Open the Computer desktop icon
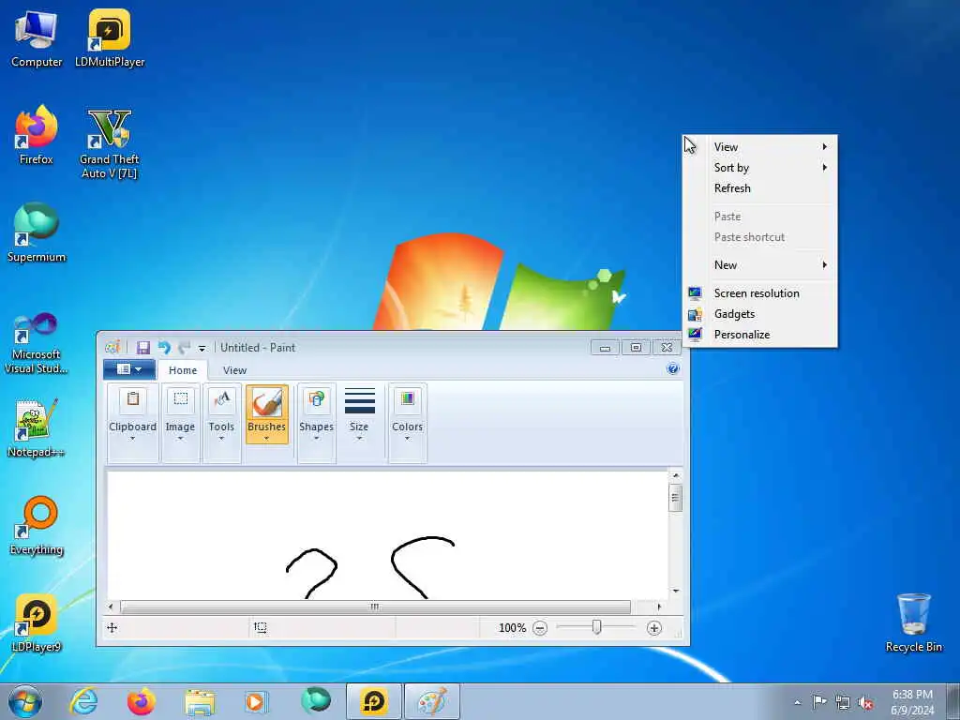The height and width of the screenshot is (720, 960). coord(37,38)
